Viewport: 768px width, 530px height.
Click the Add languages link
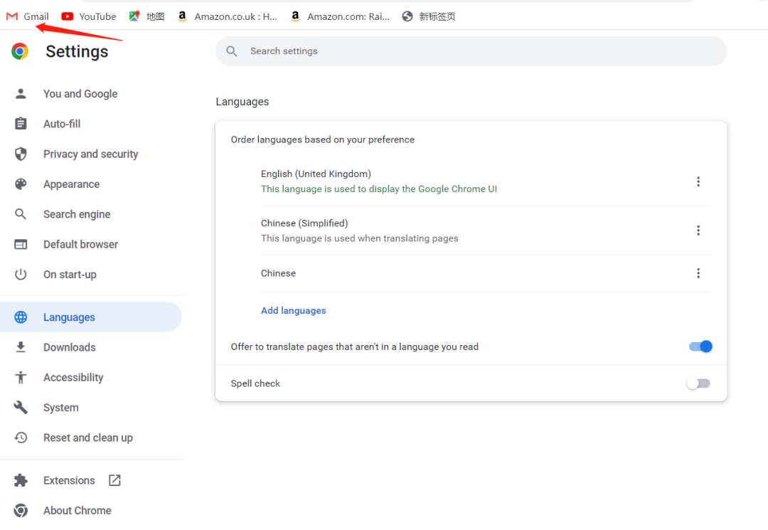(x=293, y=310)
